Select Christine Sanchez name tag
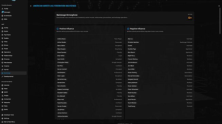Screen dimensions: 222x124 pyautogui.click(x=133, y=42)
